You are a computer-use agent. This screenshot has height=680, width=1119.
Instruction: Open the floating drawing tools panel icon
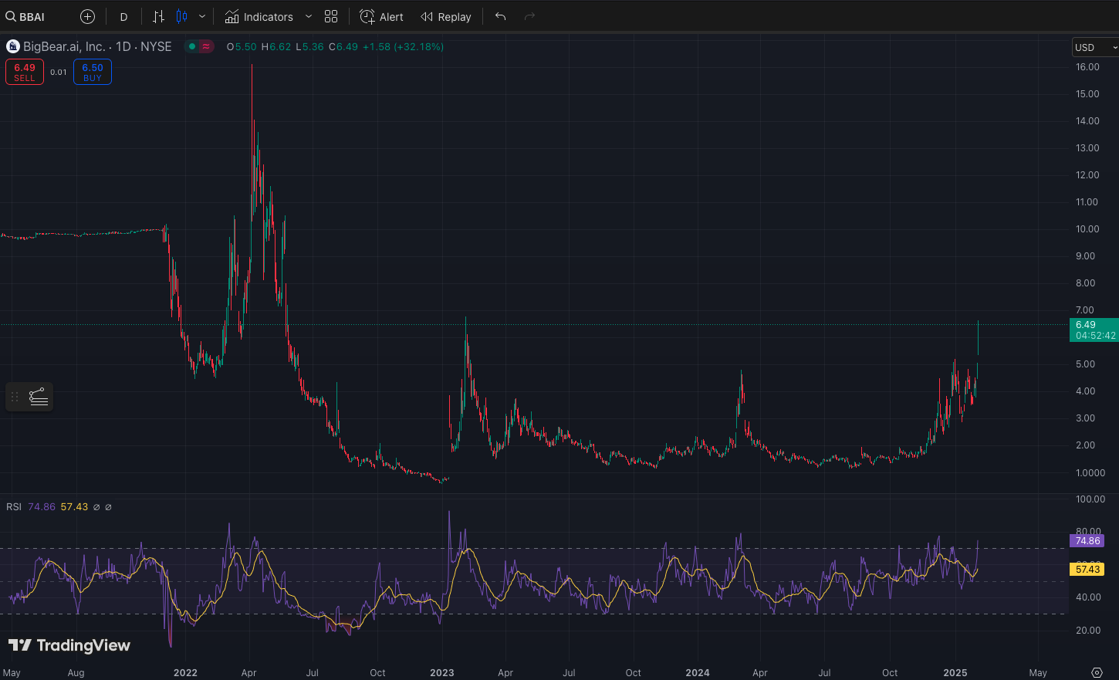(x=39, y=397)
